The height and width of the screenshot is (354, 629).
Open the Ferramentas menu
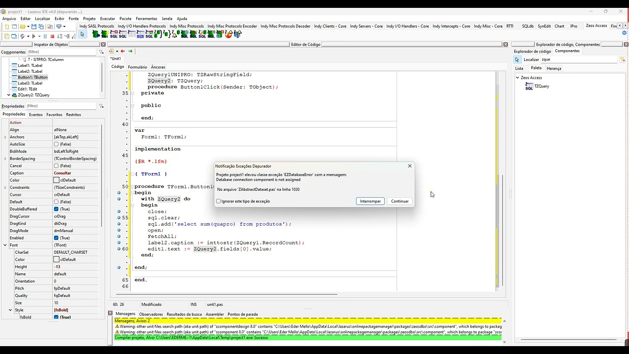click(x=146, y=19)
